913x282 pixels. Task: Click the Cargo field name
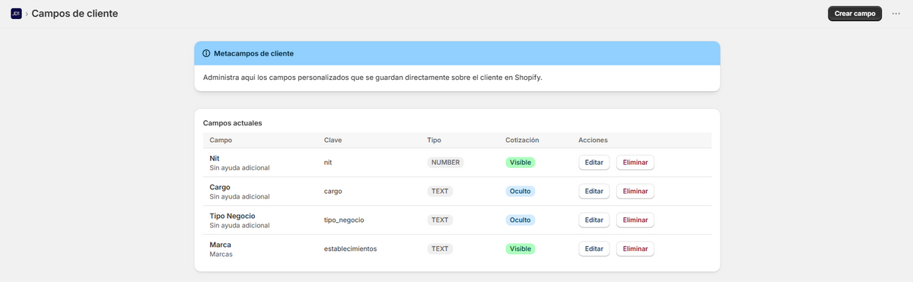point(220,187)
